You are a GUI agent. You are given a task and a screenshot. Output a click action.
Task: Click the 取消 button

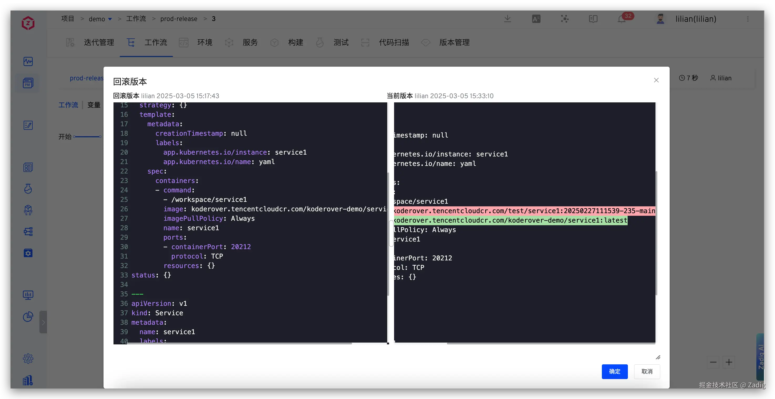coord(647,371)
